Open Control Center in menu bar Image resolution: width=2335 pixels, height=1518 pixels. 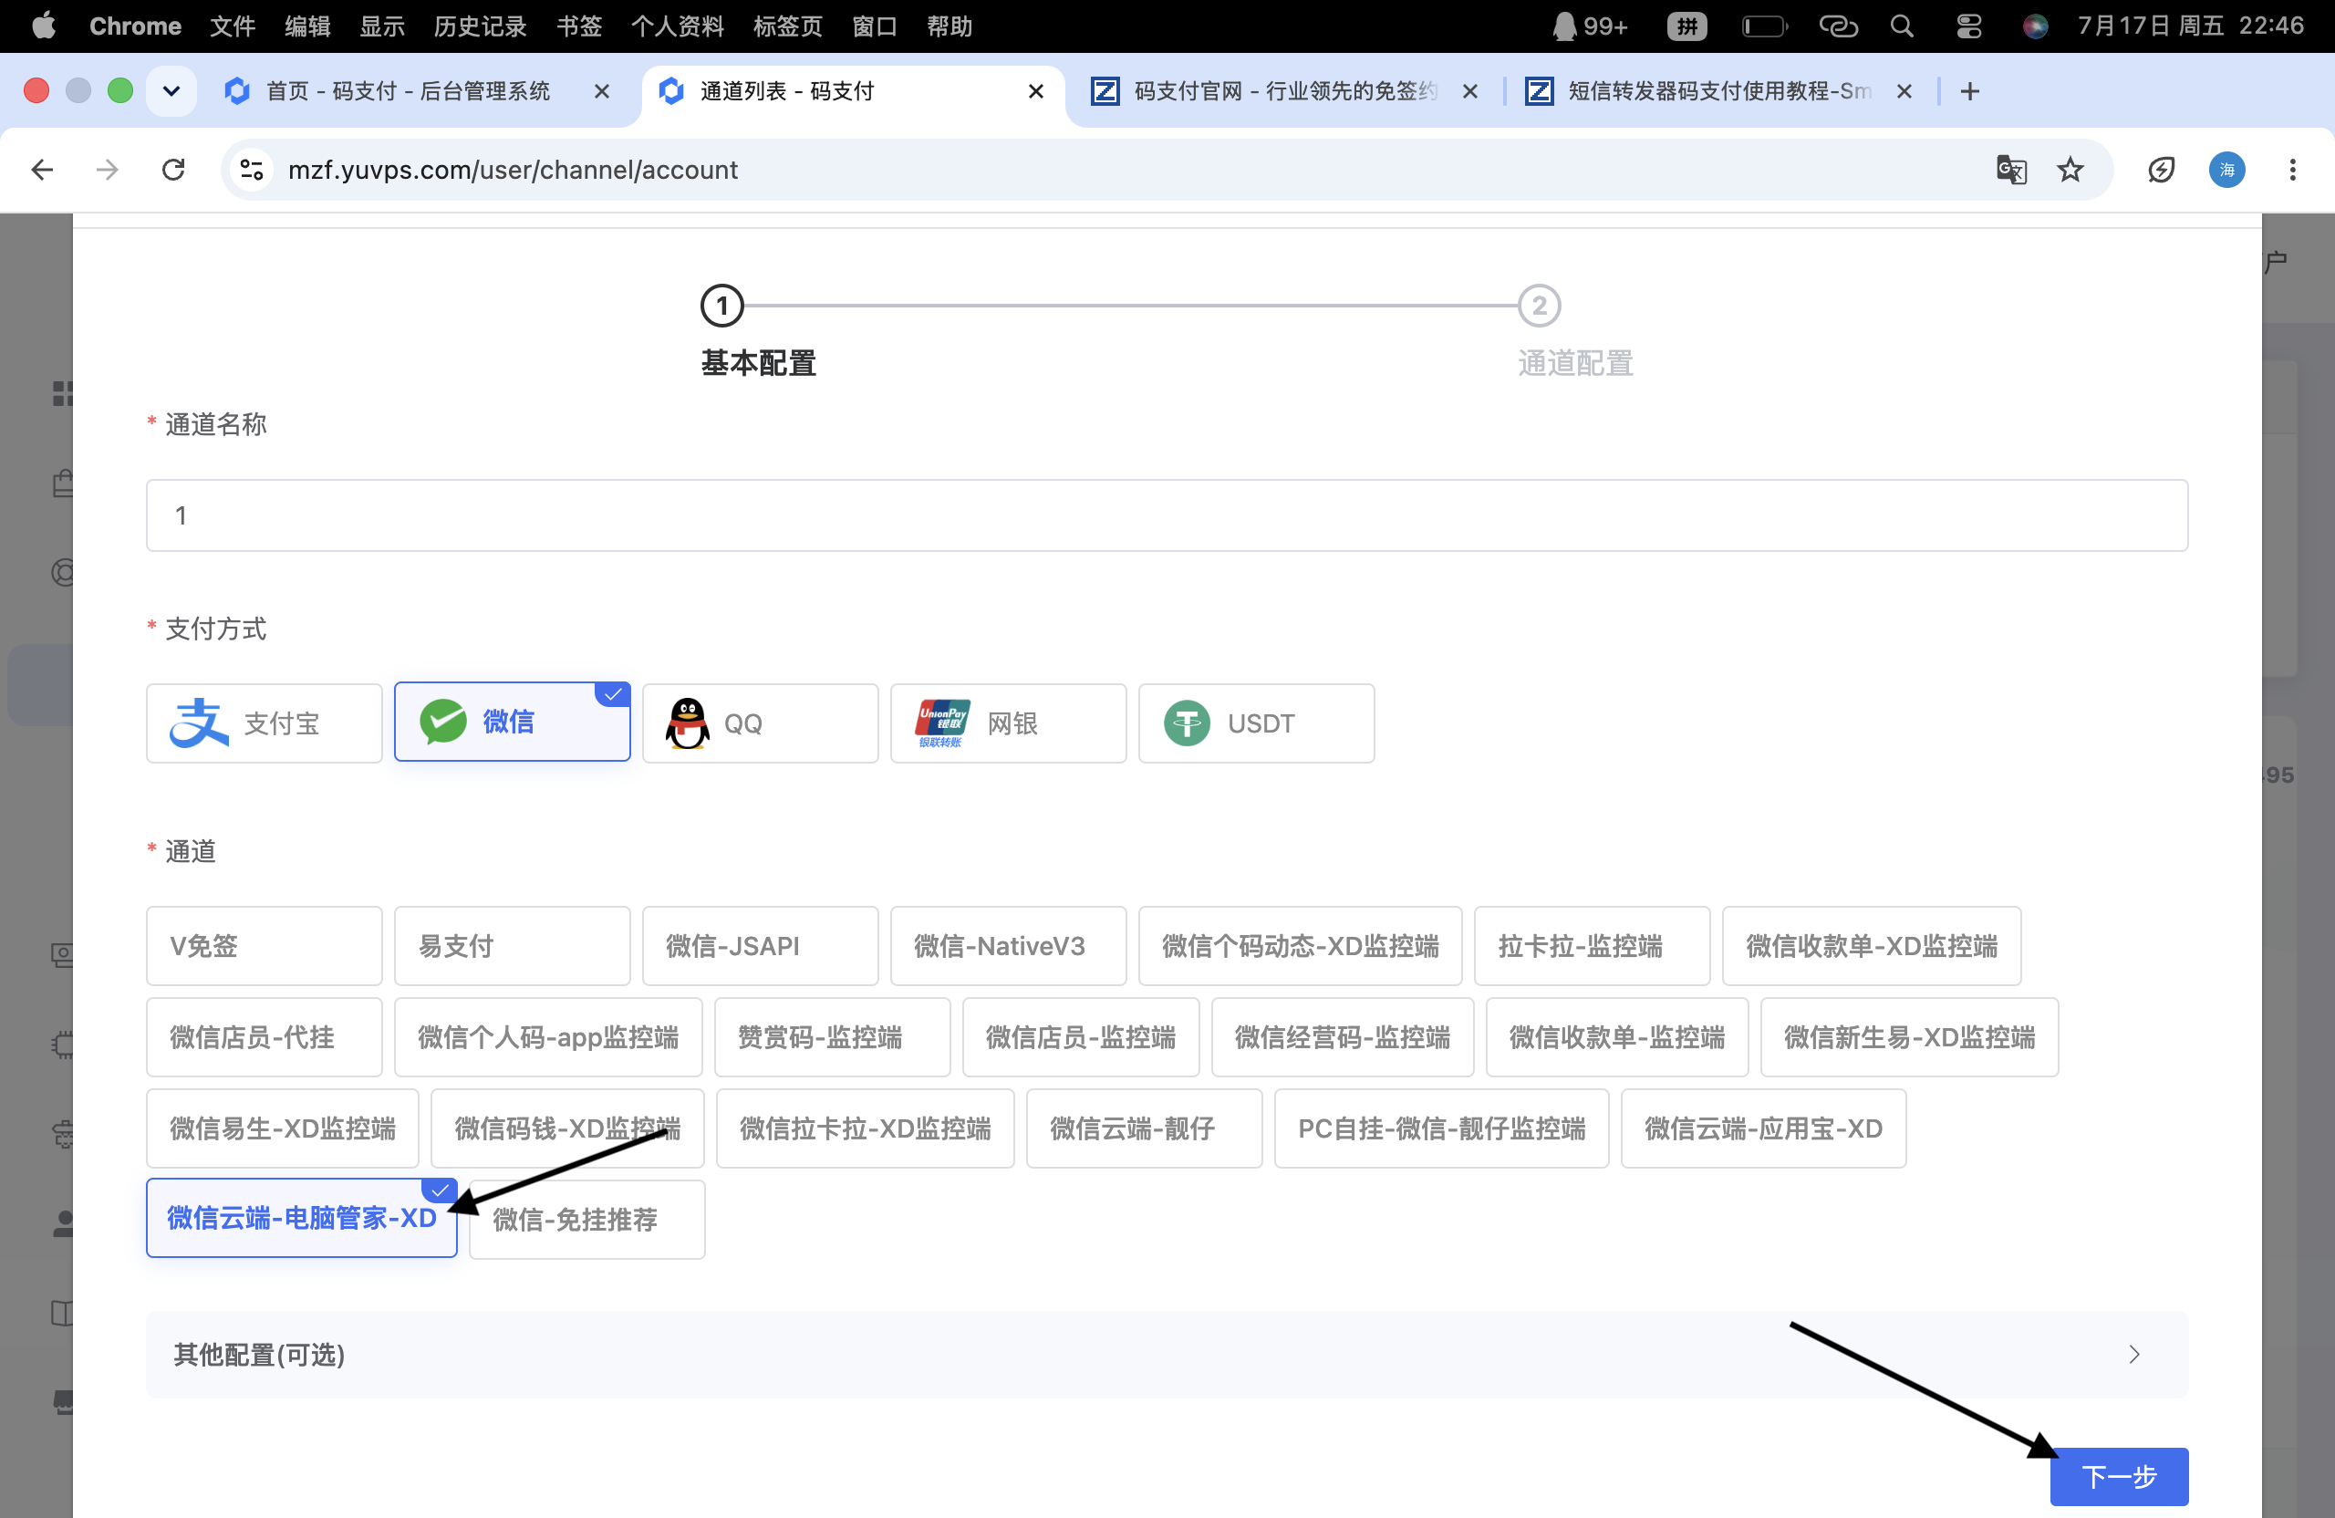pyautogui.click(x=1968, y=26)
